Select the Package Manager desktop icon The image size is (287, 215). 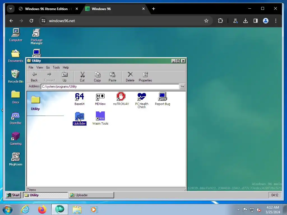click(x=37, y=37)
